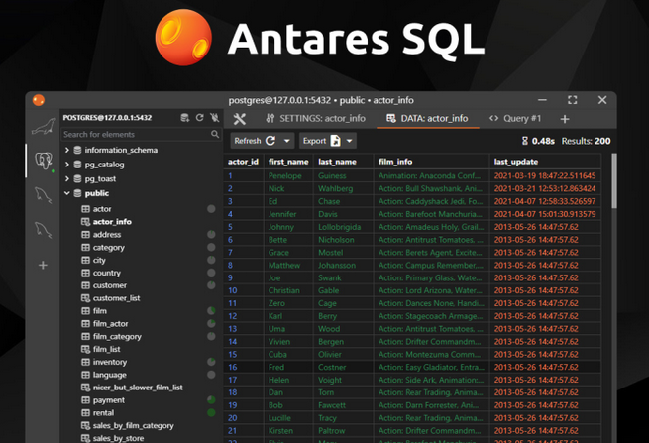
Task: Click the disconnect plug icon
Action: click(213, 118)
